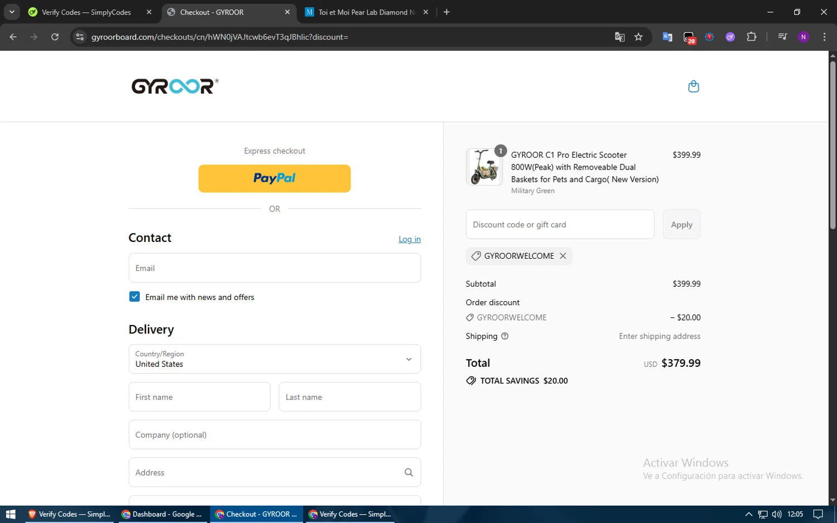This screenshot has height=523, width=837.
Task: Click the shipping help question mark icon
Action: coord(505,336)
